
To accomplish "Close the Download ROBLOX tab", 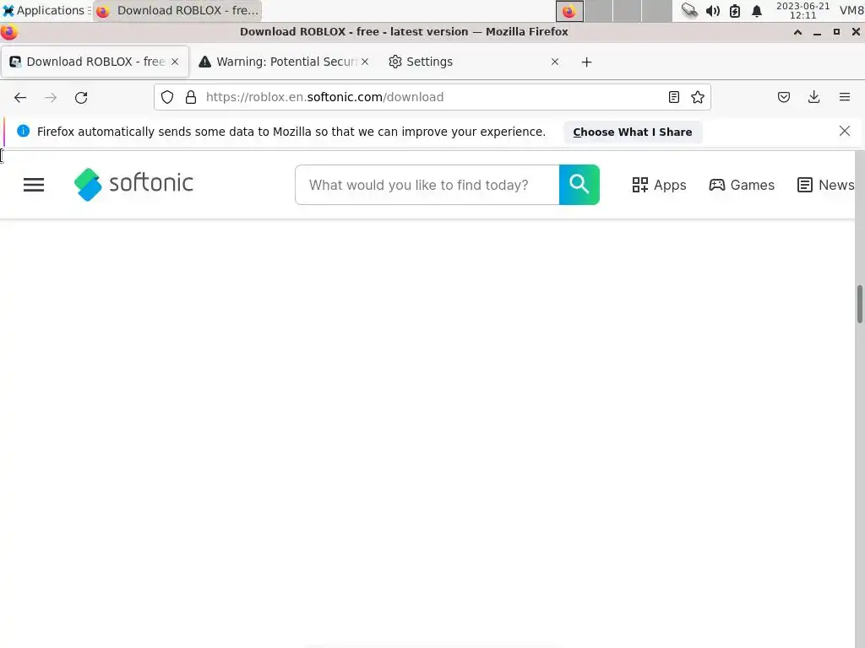I will 175,62.
